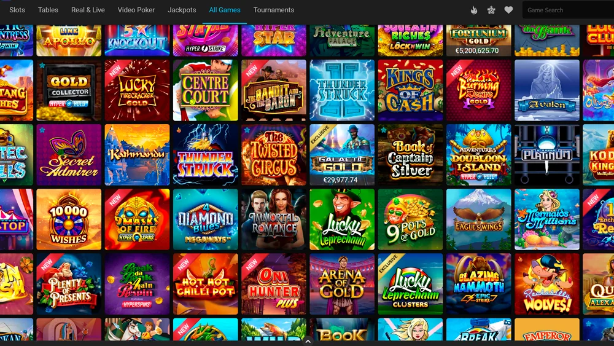Open the Jackpots tab

[182, 10]
